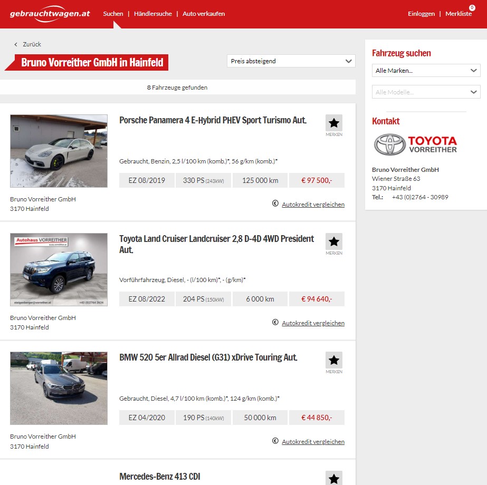487x485 pixels.
Task: Click the Toyota Vorreither dealer logo
Action: pos(415,144)
